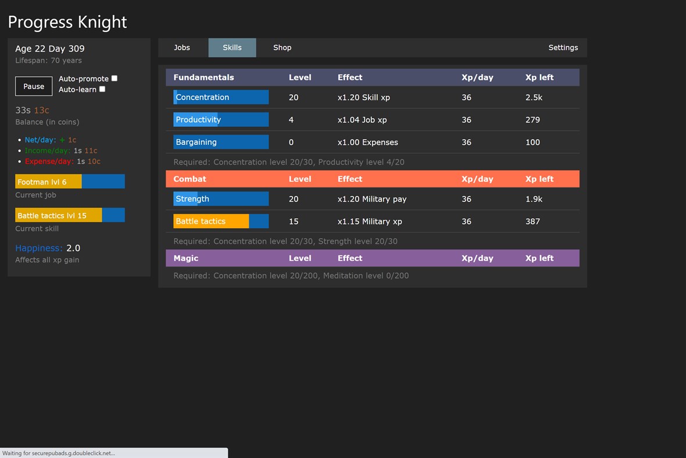Viewport: 686px width, 458px height.
Task: Click the Footman current job bar
Action: pyautogui.click(x=70, y=181)
